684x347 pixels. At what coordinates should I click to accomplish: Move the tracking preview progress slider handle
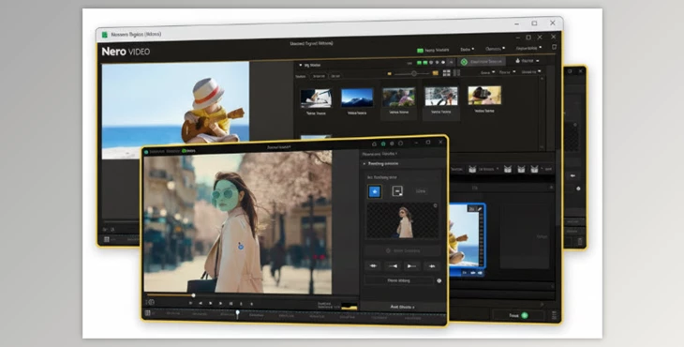click(193, 295)
